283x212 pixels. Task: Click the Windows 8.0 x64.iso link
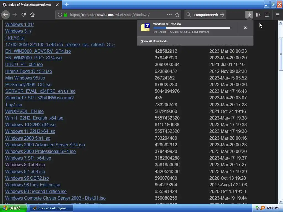[25, 165]
